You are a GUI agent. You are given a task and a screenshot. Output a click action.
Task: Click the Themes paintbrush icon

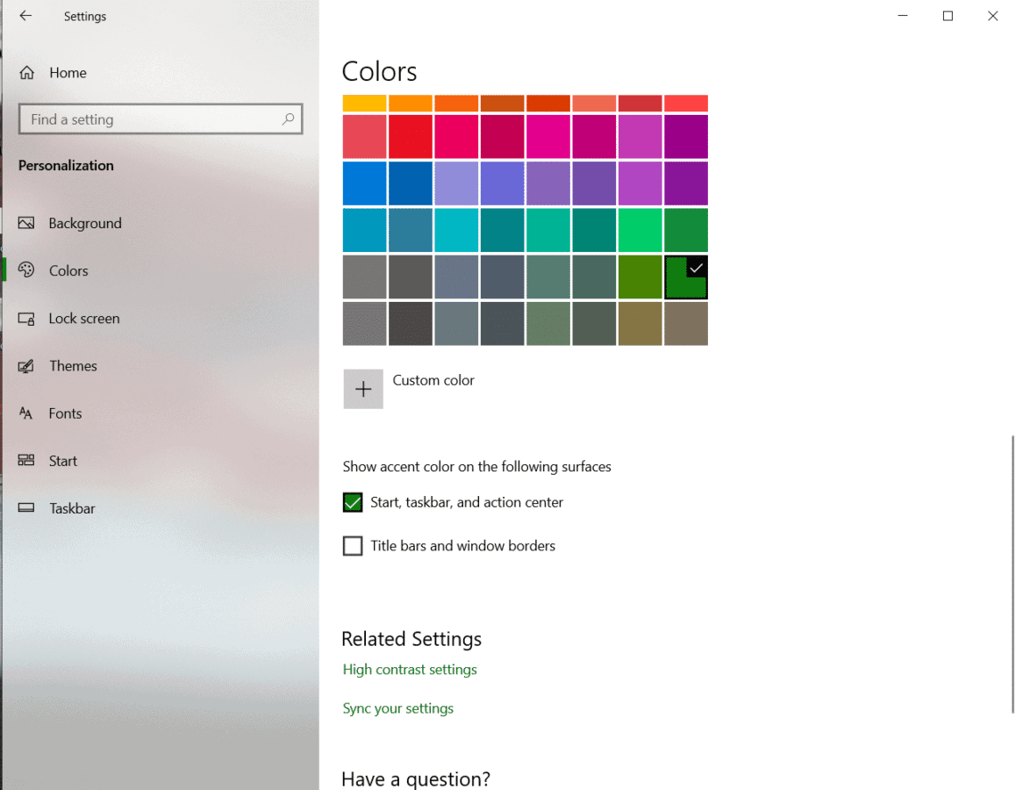pos(27,366)
